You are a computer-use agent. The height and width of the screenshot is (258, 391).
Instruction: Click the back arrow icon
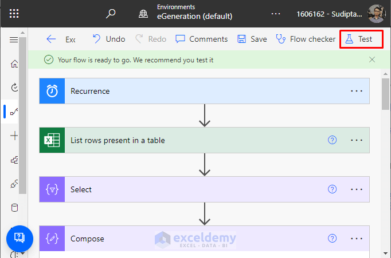tap(52, 39)
